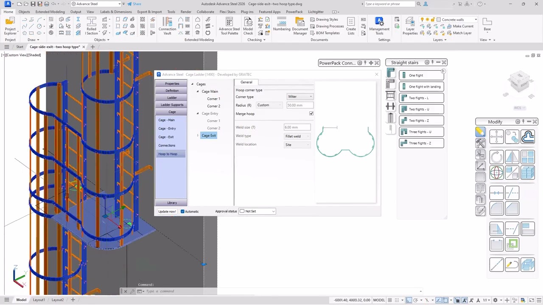Open the Radius Custom dropdown
The image size is (543, 305).
[x=269, y=105]
